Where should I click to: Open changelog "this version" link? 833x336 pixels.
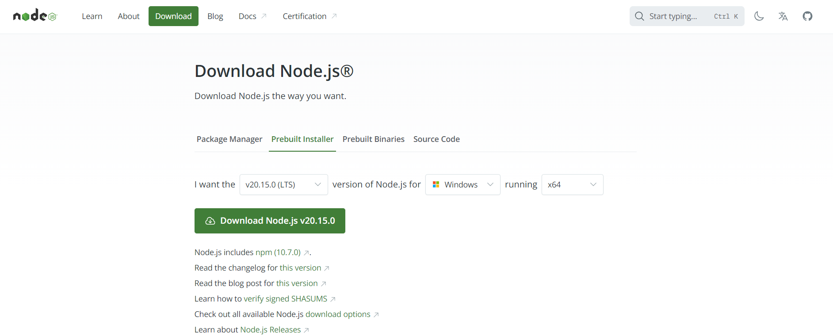(300, 267)
